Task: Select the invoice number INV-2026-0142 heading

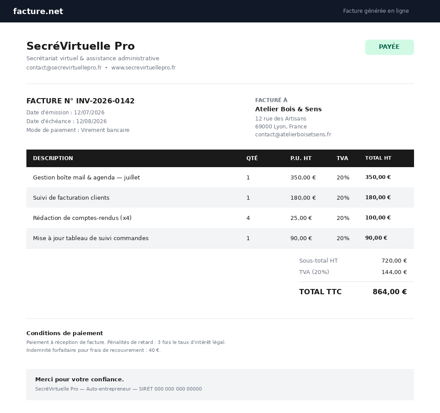Action: [80, 101]
